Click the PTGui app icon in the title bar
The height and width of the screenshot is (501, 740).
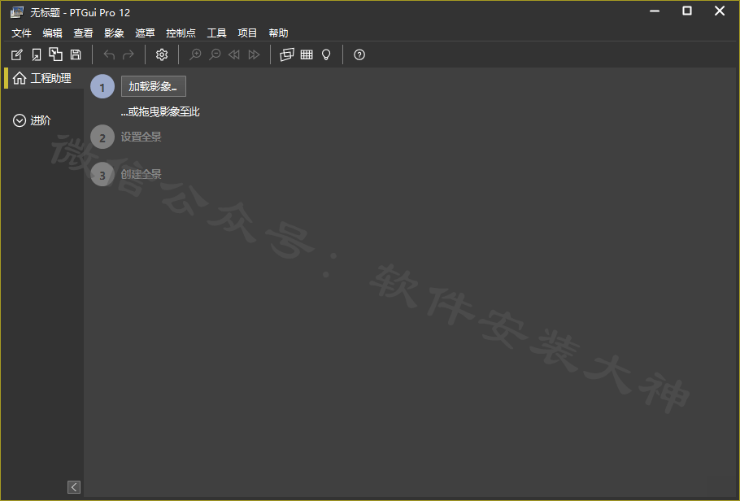click(x=16, y=12)
